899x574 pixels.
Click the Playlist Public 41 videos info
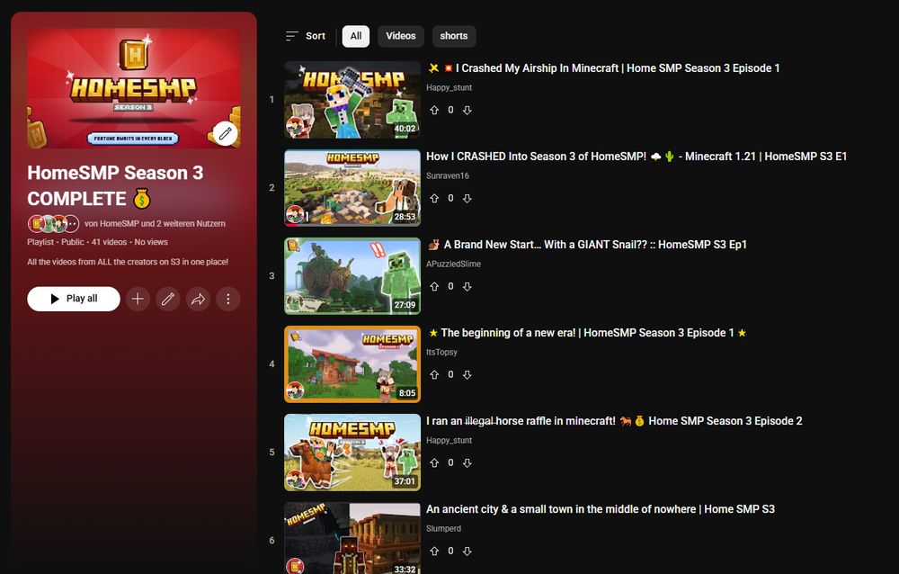pyautogui.click(x=97, y=242)
